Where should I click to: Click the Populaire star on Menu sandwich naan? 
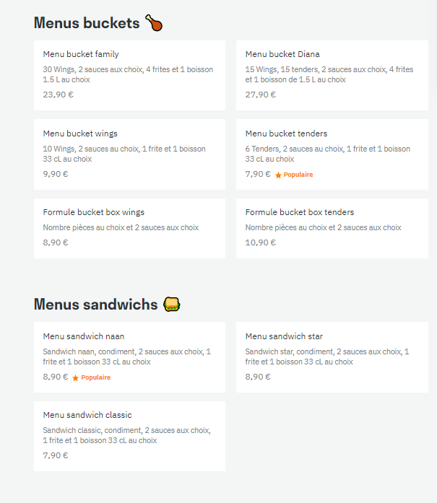75,378
